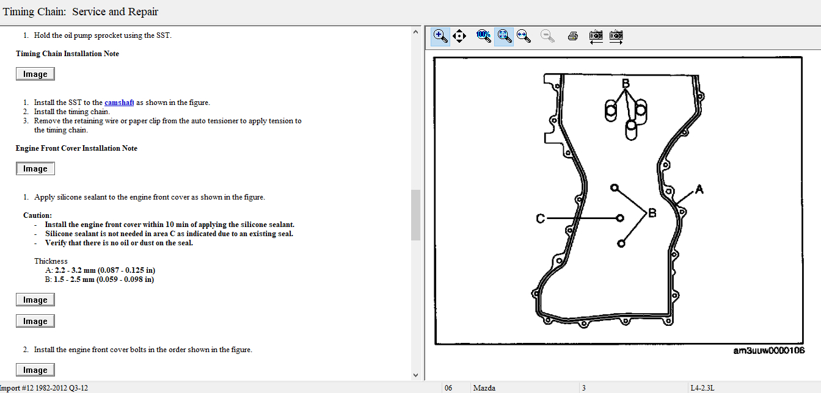
Task: Click the 'Thickness' label
Action: [51, 261]
